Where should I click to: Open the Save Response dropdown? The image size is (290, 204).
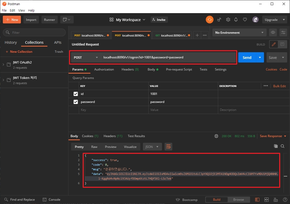(273, 136)
